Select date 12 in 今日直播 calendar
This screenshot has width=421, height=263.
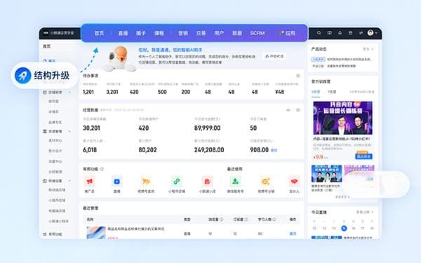click(314, 229)
